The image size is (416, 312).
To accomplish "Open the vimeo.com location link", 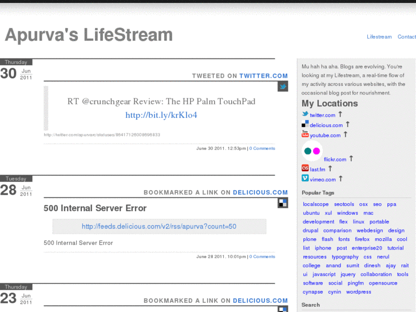I will pyautogui.click(x=323, y=180).
